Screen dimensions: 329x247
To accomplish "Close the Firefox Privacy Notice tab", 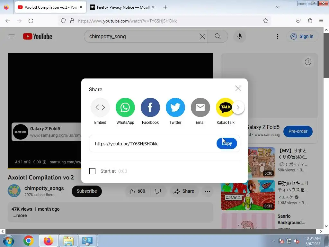I will [153, 7].
